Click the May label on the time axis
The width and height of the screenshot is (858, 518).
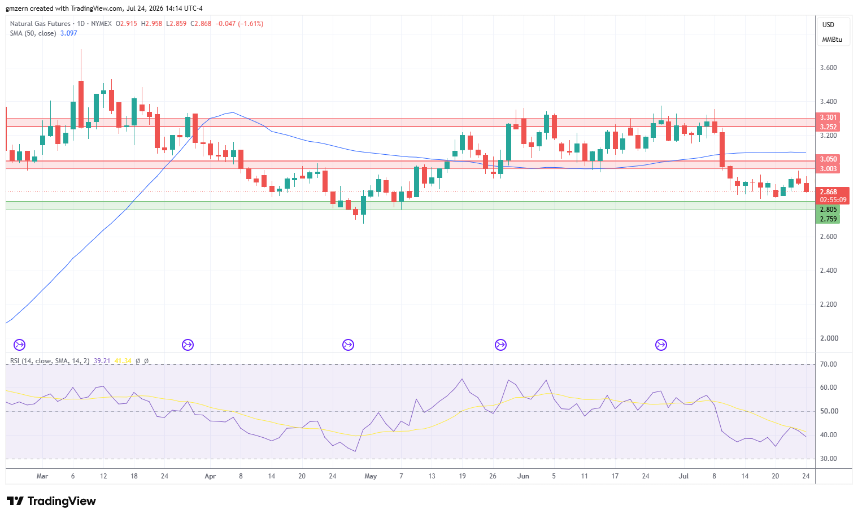(x=371, y=476)
